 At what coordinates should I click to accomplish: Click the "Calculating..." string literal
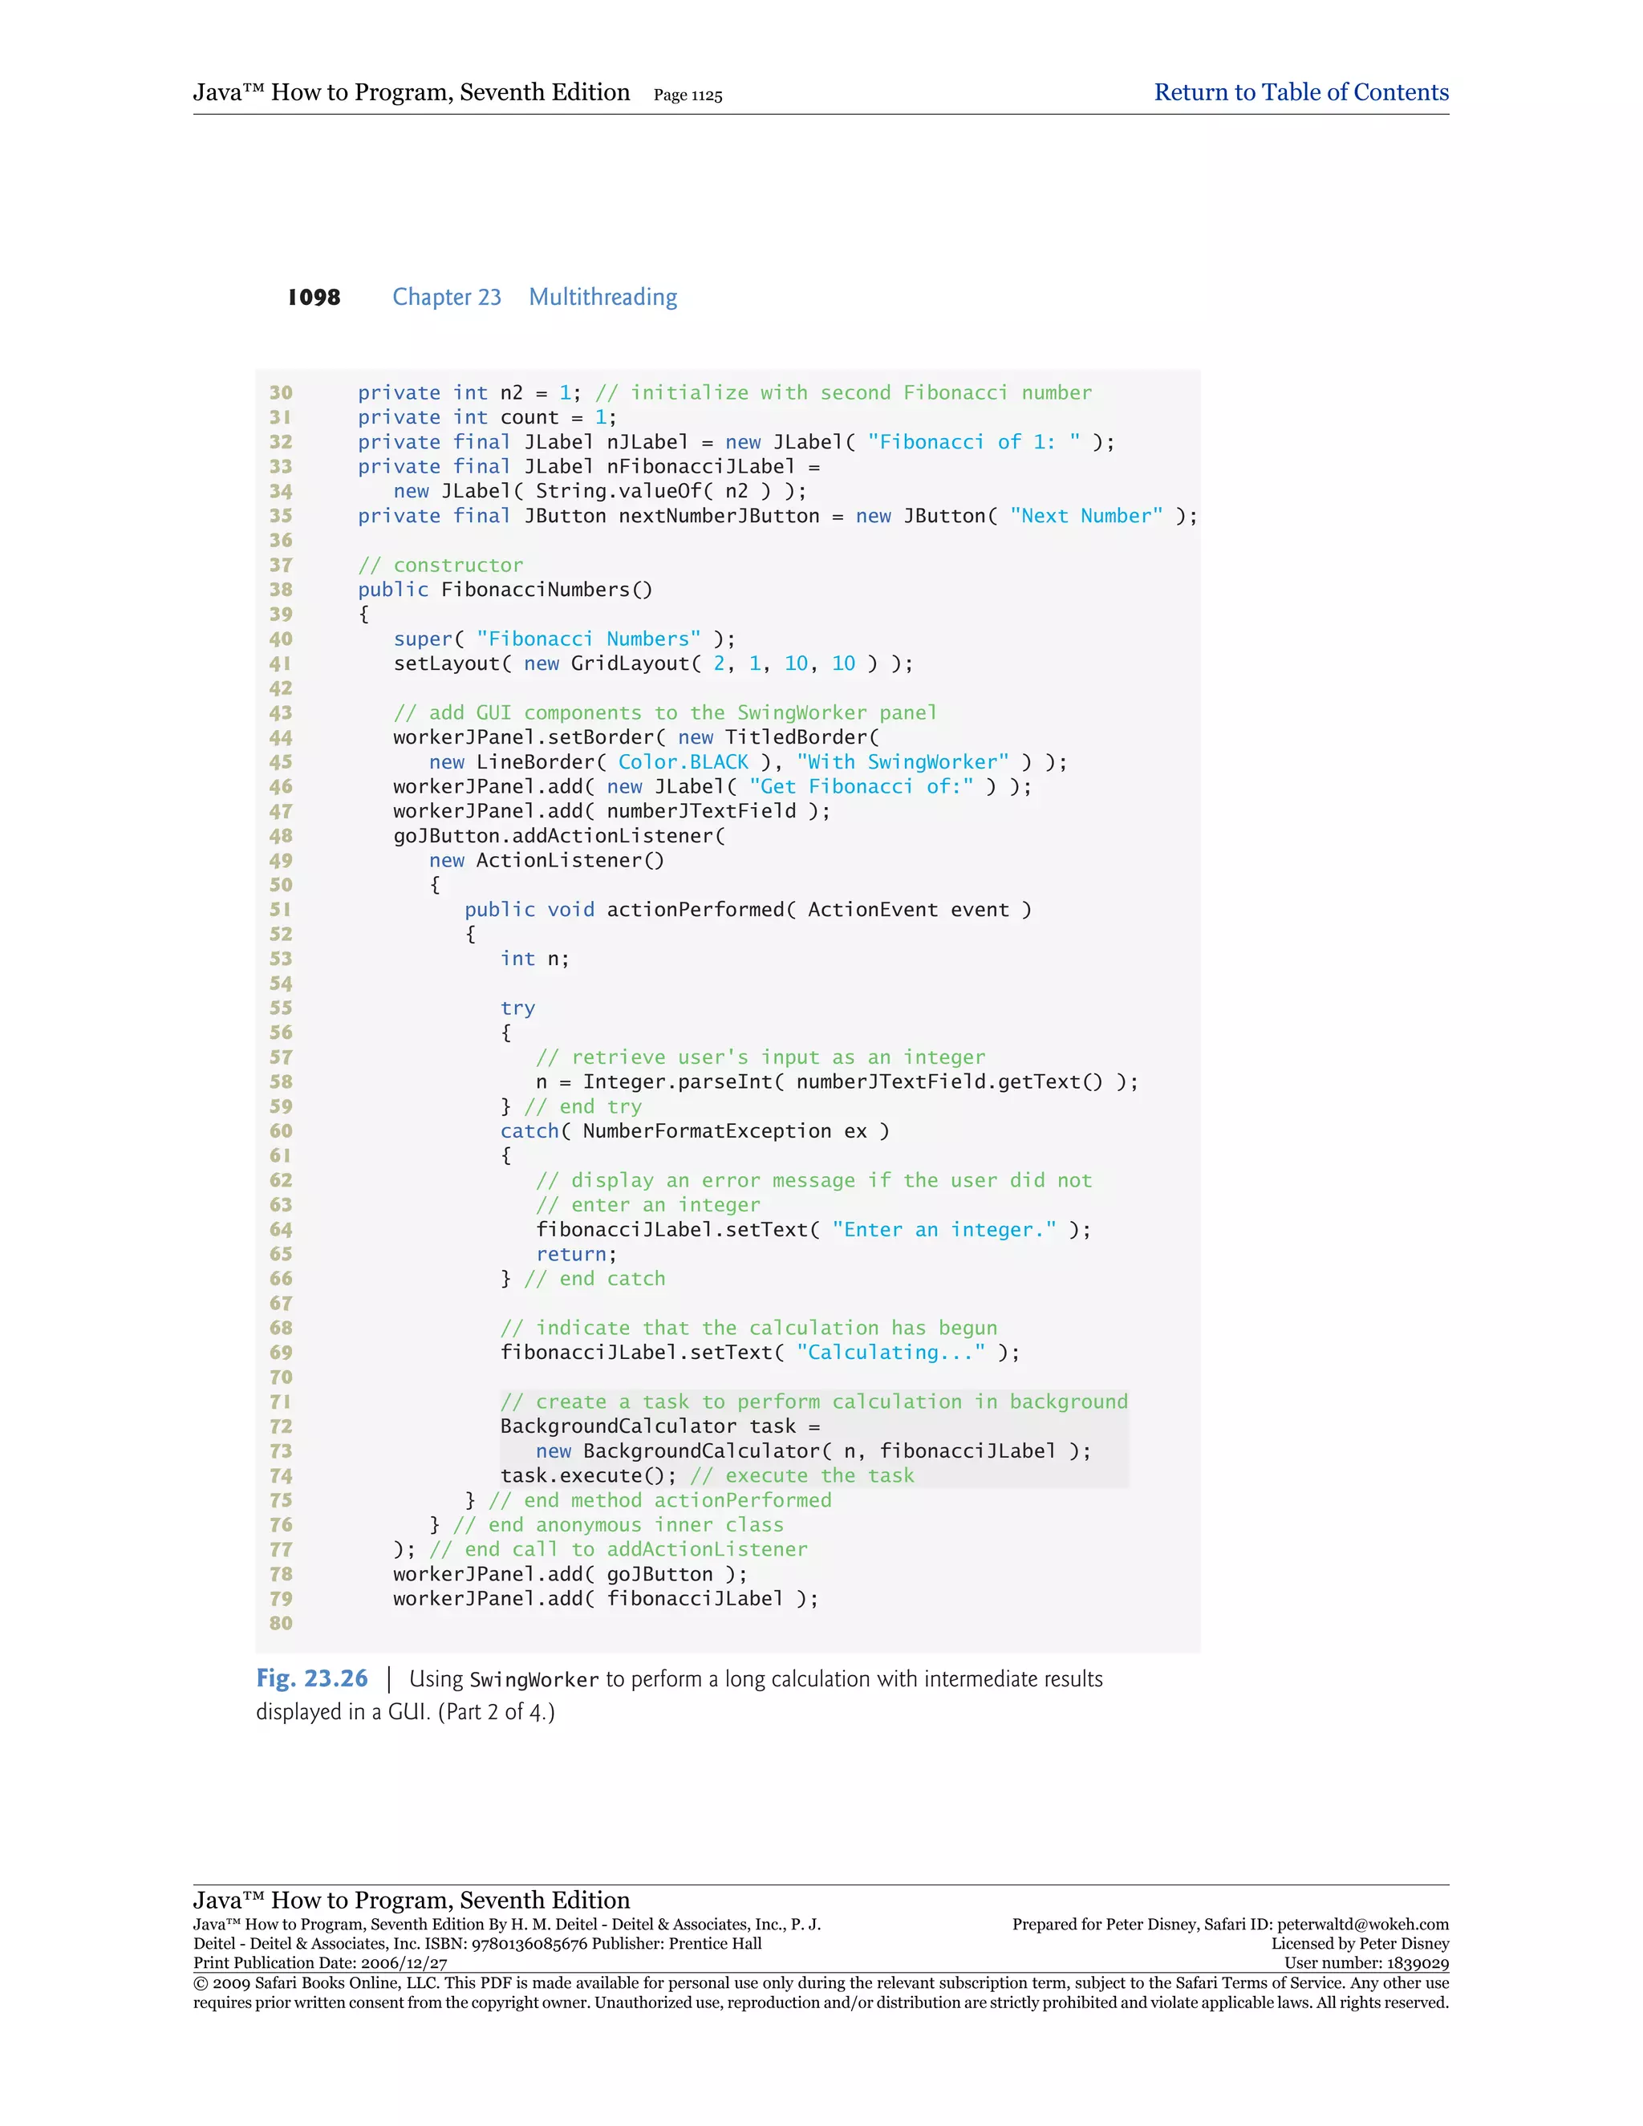coord(890,1352)
